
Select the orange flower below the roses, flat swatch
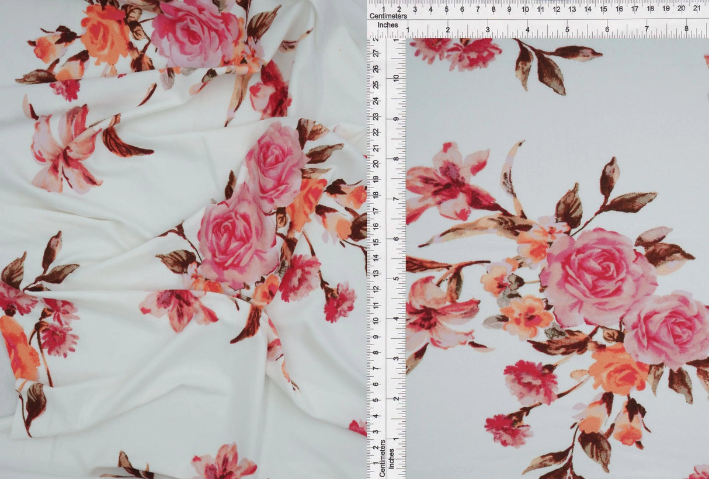[617, 370]
